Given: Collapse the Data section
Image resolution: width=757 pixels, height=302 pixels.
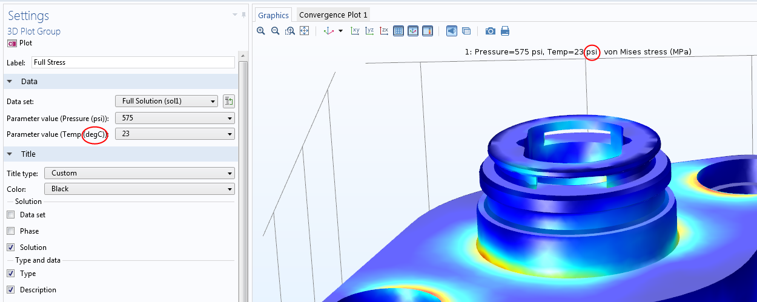Looking at the screenshot, I should click(x=10, y=82).
